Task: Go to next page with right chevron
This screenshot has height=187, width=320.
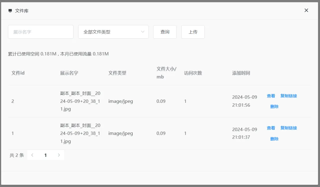Action: click(x=59, y=155)
